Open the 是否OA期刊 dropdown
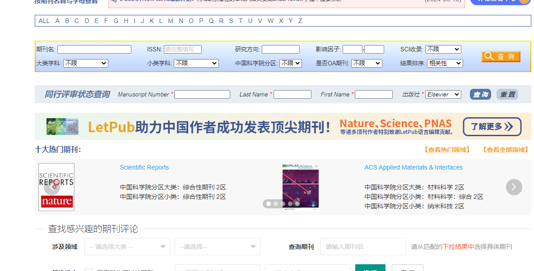Screen dimensions: 534x271 (x=367, y=63)
